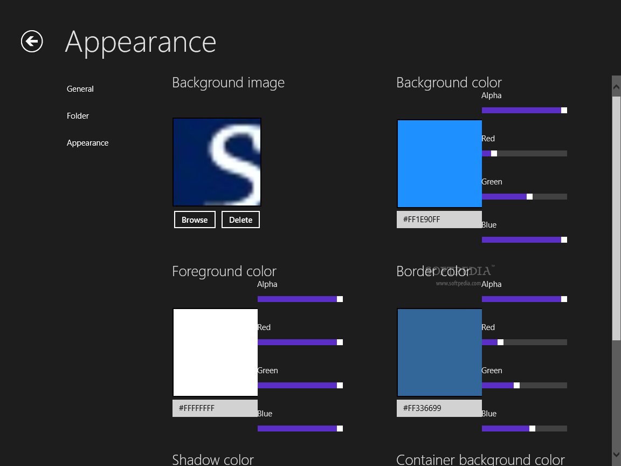The width and height of the screenshot is (621, 466).
Task: Edit the #FF336699 hex color field
Action: point(439,408)
